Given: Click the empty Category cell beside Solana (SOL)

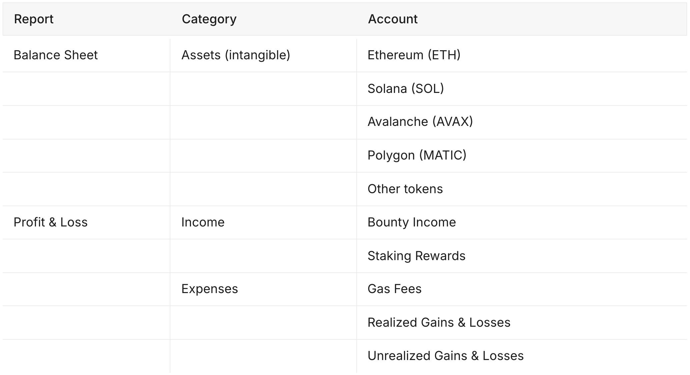Looking at the screenshot, I should point(263,89).
